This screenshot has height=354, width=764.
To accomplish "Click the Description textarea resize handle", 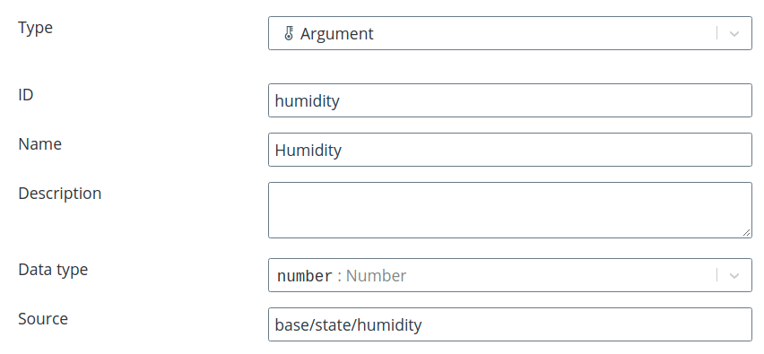I will [746, 233].
